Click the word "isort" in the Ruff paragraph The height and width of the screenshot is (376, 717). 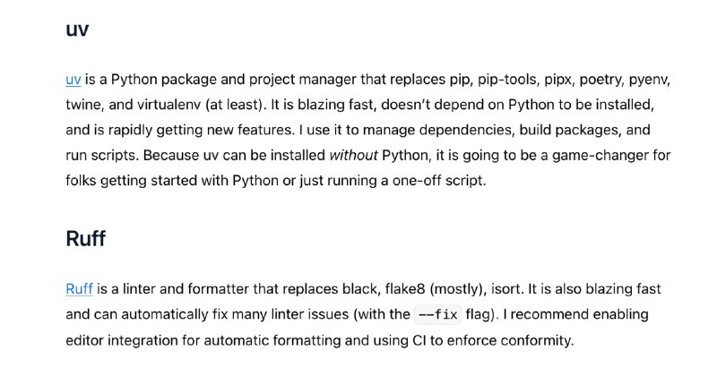tap(506, 289)
